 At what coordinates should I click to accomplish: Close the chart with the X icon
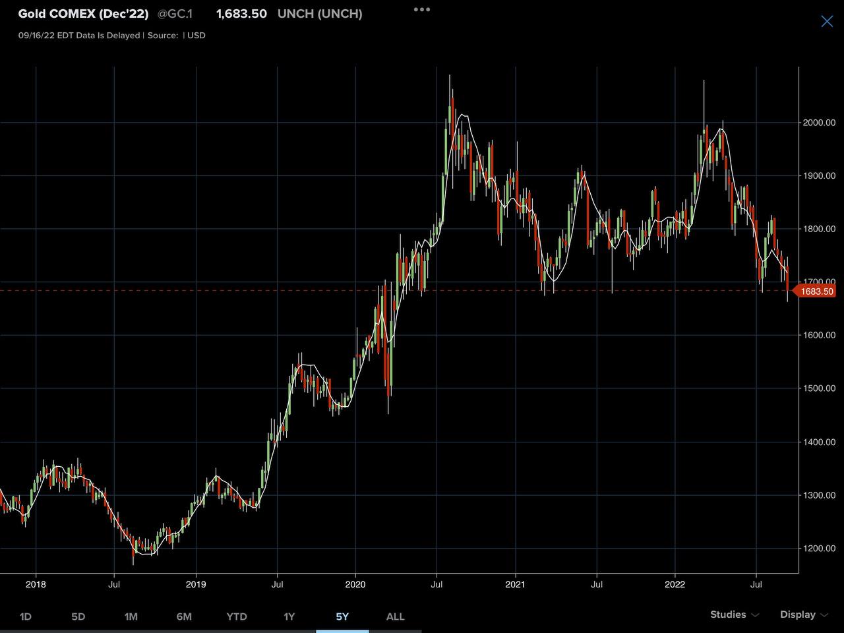[x=827, y=21]
